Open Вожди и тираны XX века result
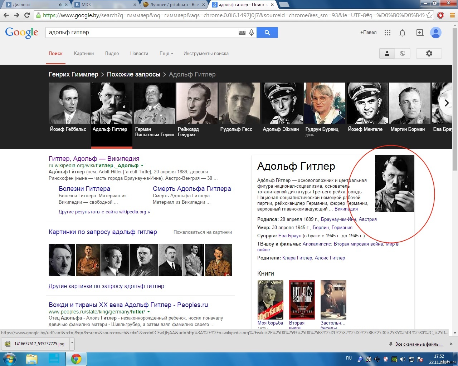The image size is (458, 366). pyautogui.click(x=128, y=305)
